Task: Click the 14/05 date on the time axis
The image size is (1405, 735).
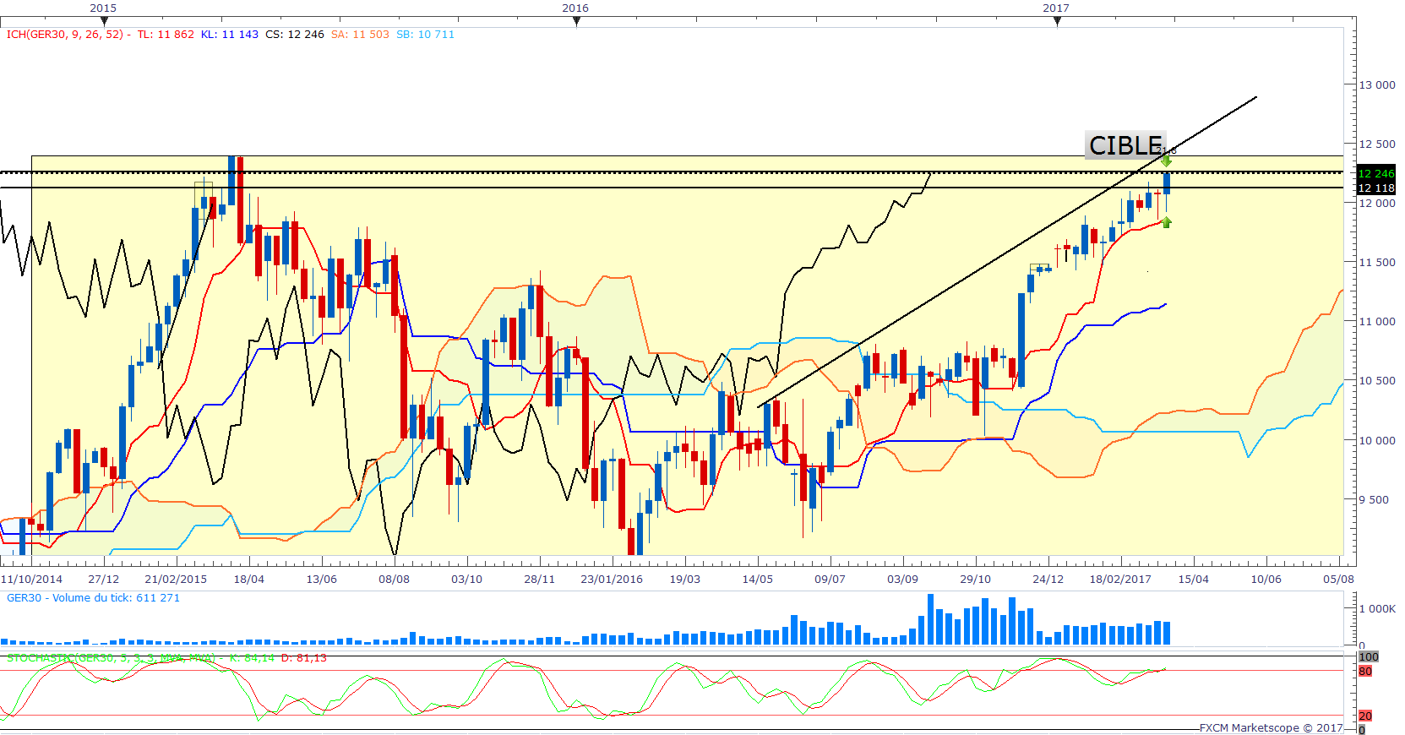Action: coord(758,580)
